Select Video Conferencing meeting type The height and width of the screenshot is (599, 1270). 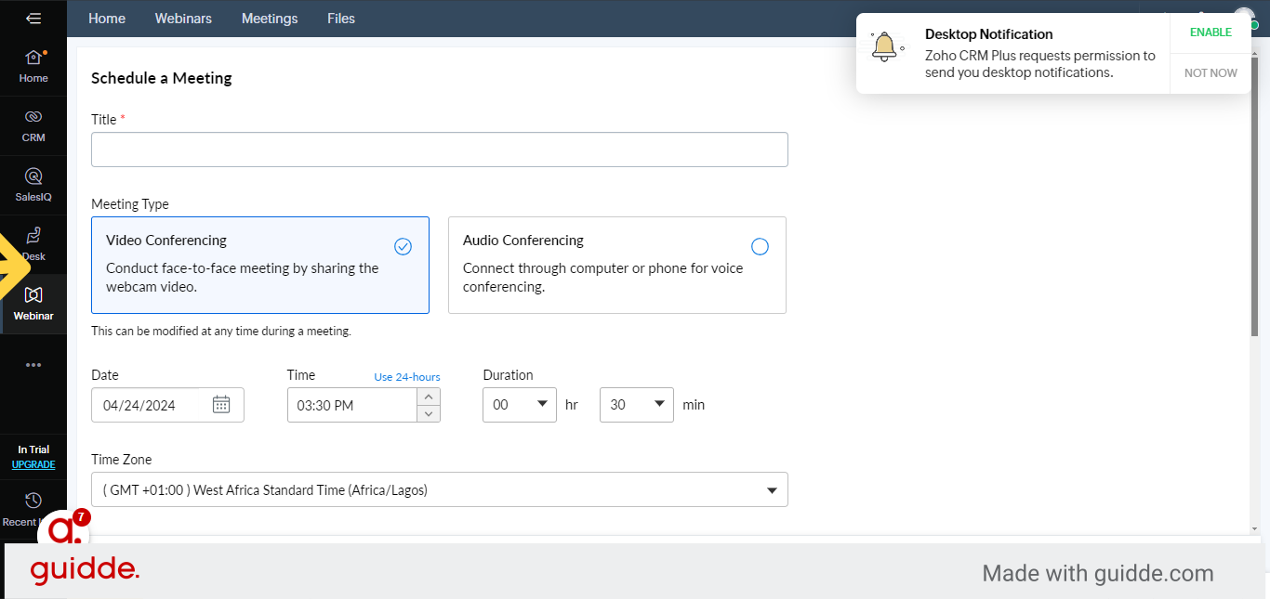pos(260,265)
